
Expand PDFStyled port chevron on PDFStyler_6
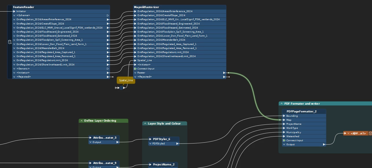150,143
